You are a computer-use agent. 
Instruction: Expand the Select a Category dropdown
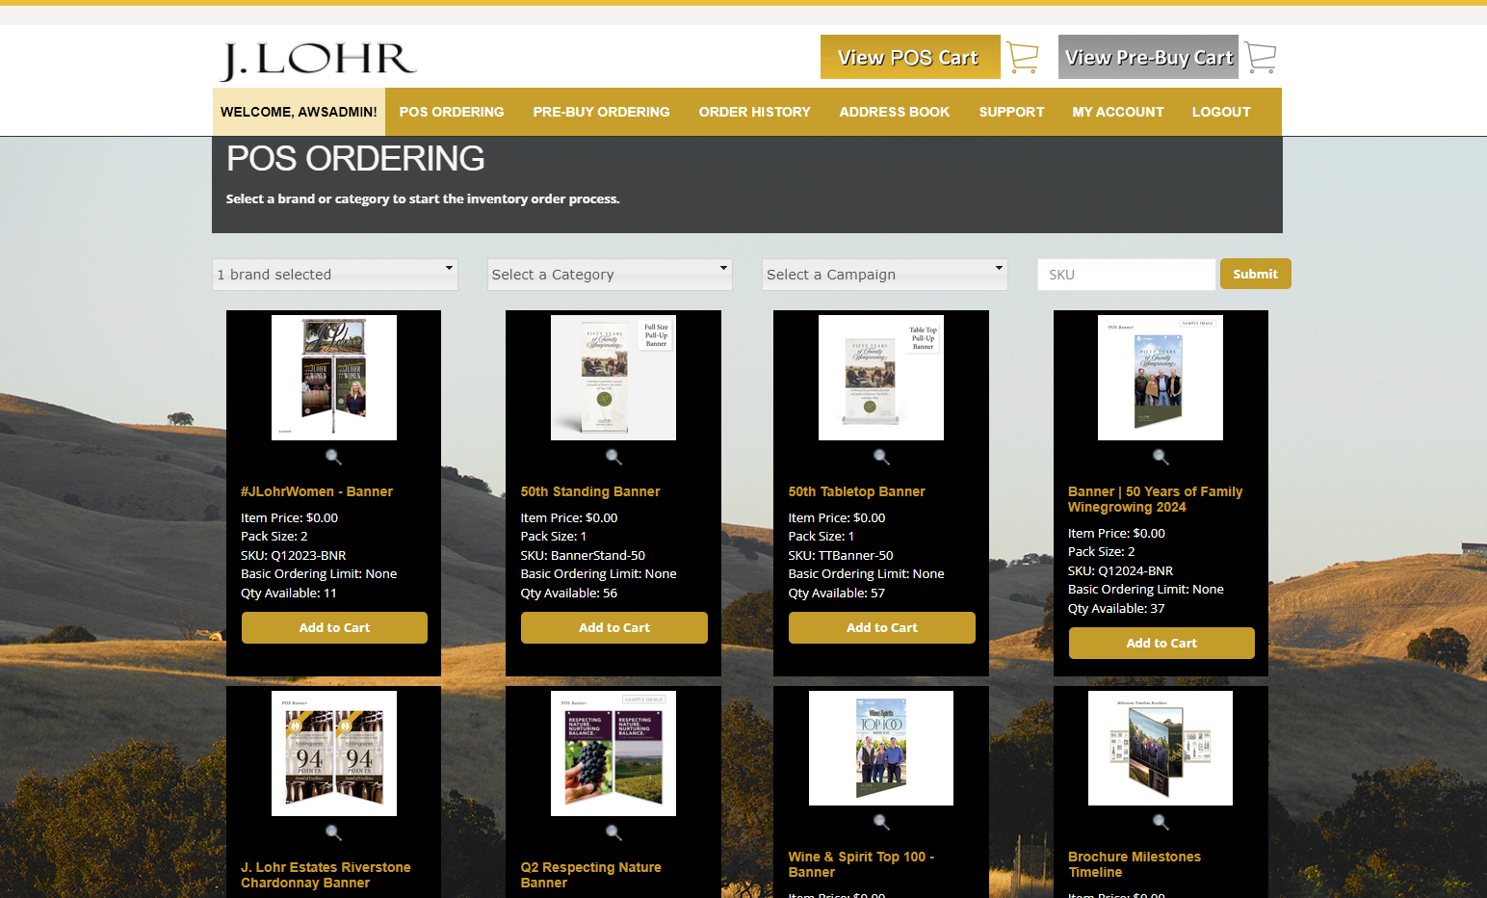[610, 274]
